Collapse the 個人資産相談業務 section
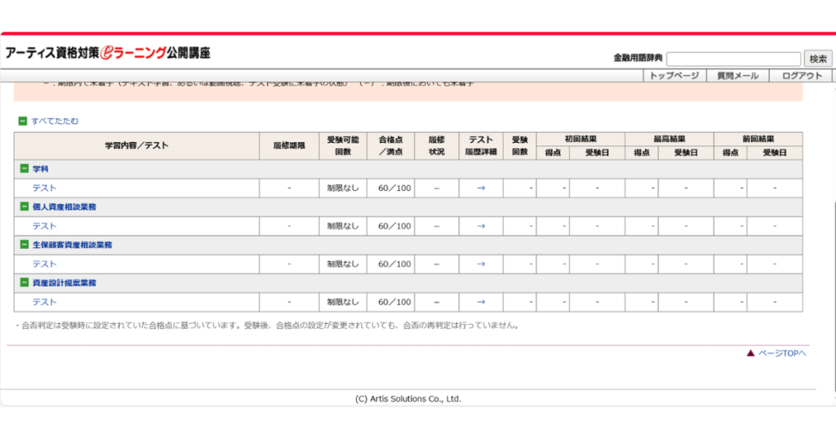Image resolution: width=836 pixels, height=439 pixels. point(24,207)
